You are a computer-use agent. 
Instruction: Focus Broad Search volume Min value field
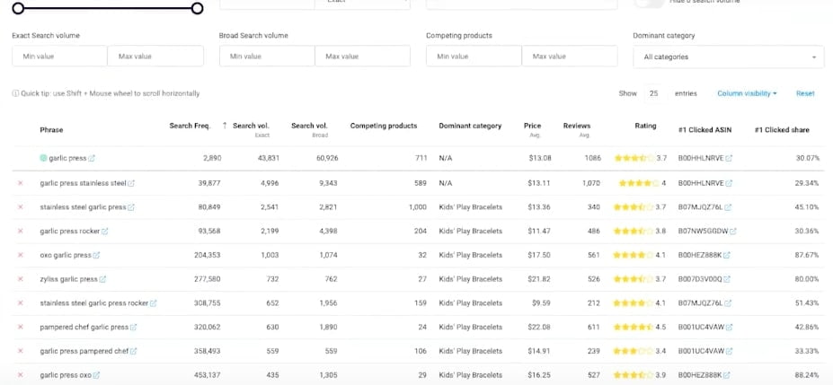coord(267,57)
